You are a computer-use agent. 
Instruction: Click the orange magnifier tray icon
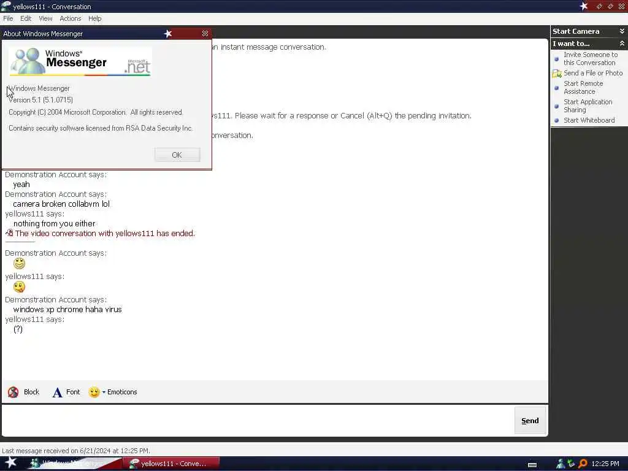click(x=583, y=464)
